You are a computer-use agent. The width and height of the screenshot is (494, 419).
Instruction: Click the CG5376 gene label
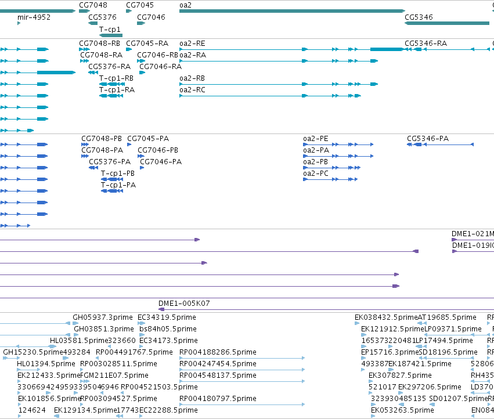pyautogui.click(x=102, y=17)
